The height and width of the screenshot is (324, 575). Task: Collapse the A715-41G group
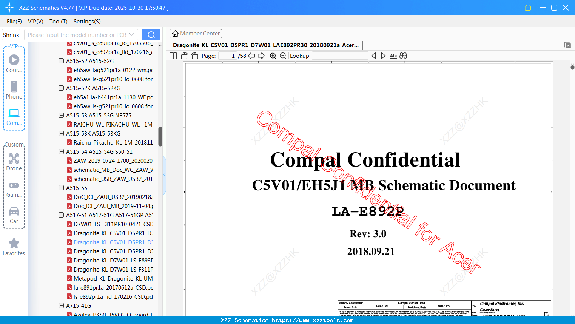point(61,305)
